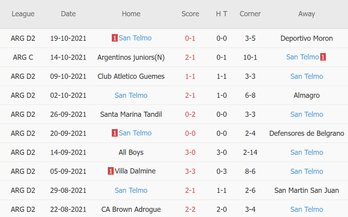Click the League column header
The image size is (348, 217).
point(23,14)
